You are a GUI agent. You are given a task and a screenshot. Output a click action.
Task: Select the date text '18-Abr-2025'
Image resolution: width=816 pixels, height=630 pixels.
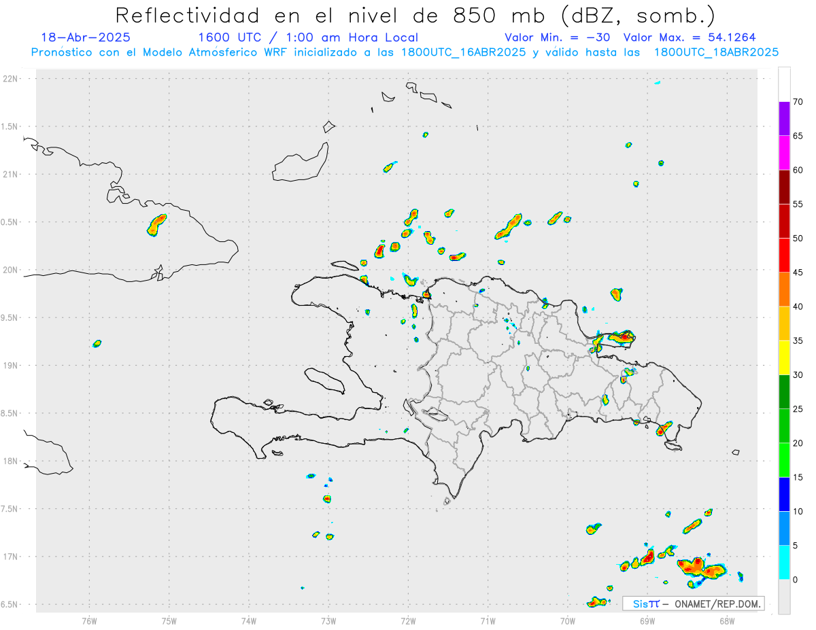tap(86, 38)
